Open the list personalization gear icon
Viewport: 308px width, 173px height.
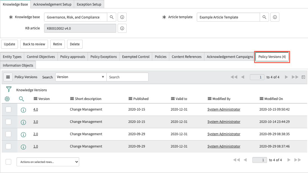tap(7, 99)
